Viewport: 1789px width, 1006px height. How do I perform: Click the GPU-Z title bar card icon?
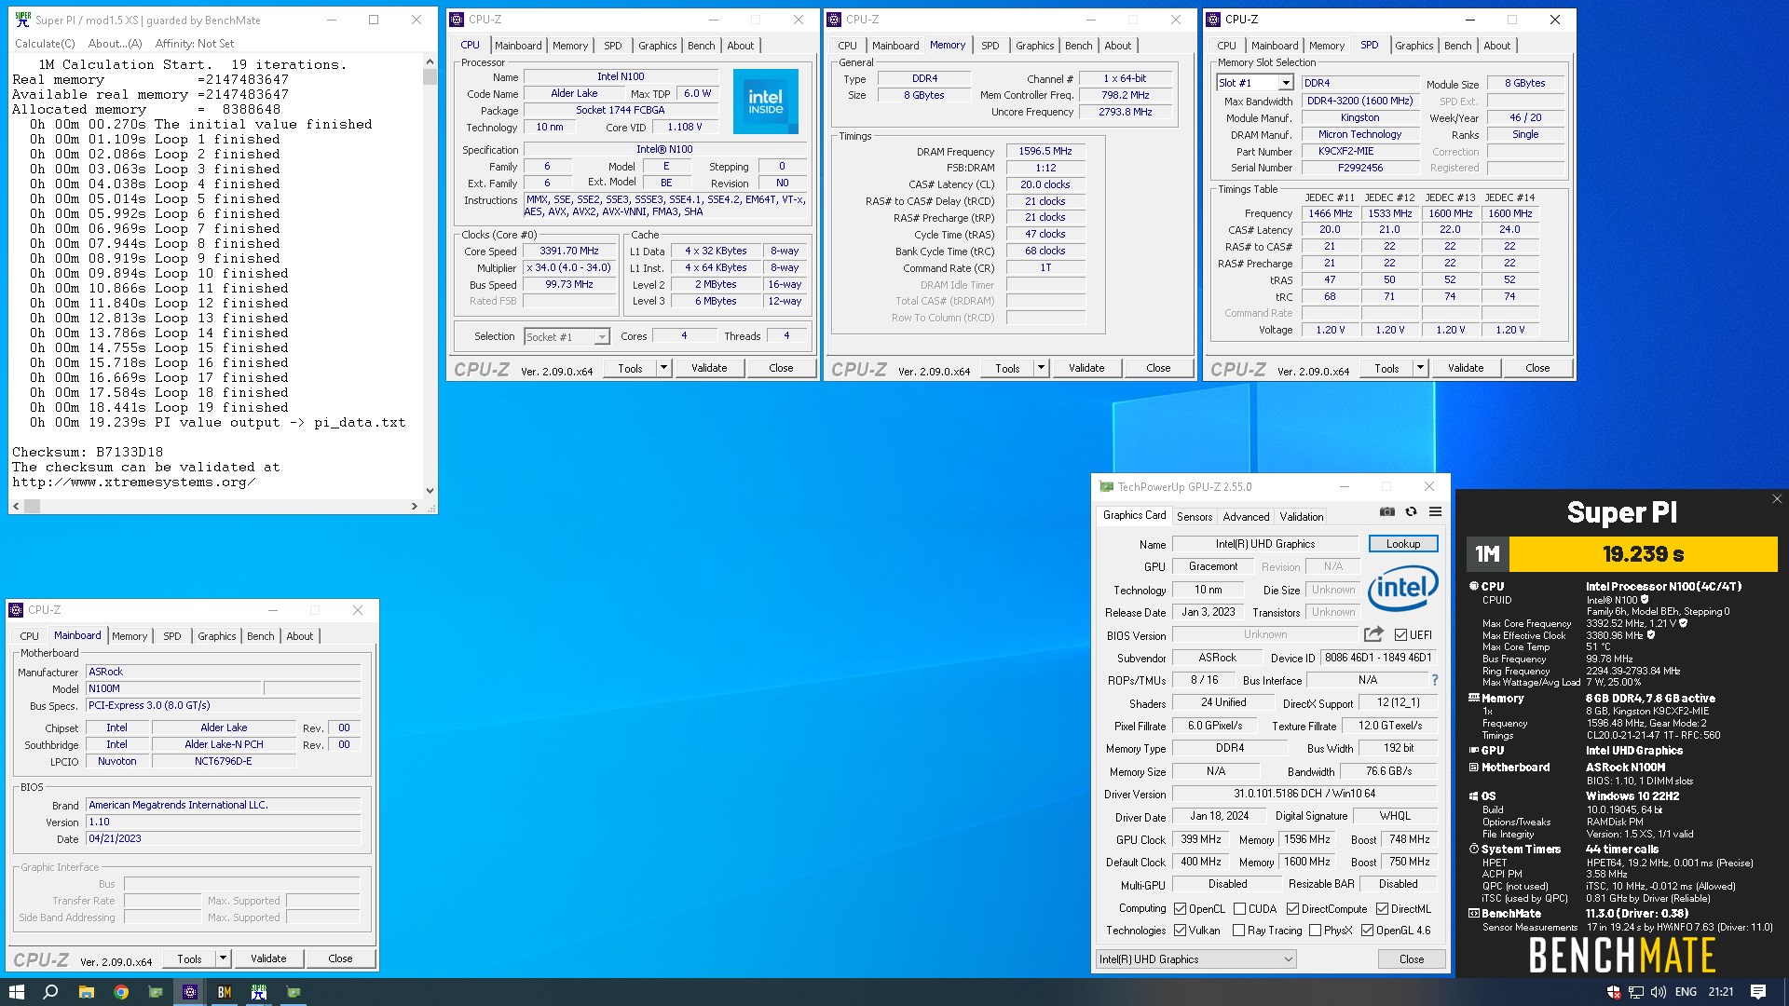click(1106, 486)
